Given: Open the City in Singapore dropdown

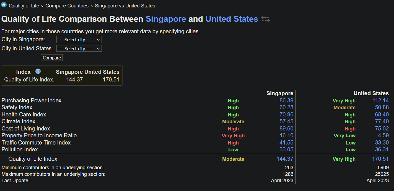Looking at the screenshot, I should pos(79,40).
